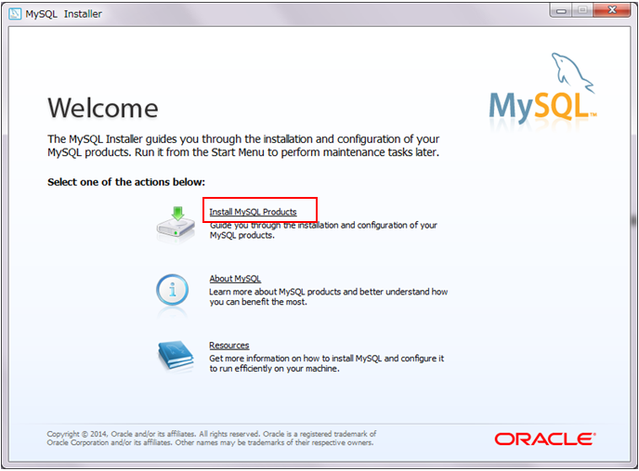Close the MySQL Installer window
Viewport: 639px width, 471px height.
(x=612, y=10)
